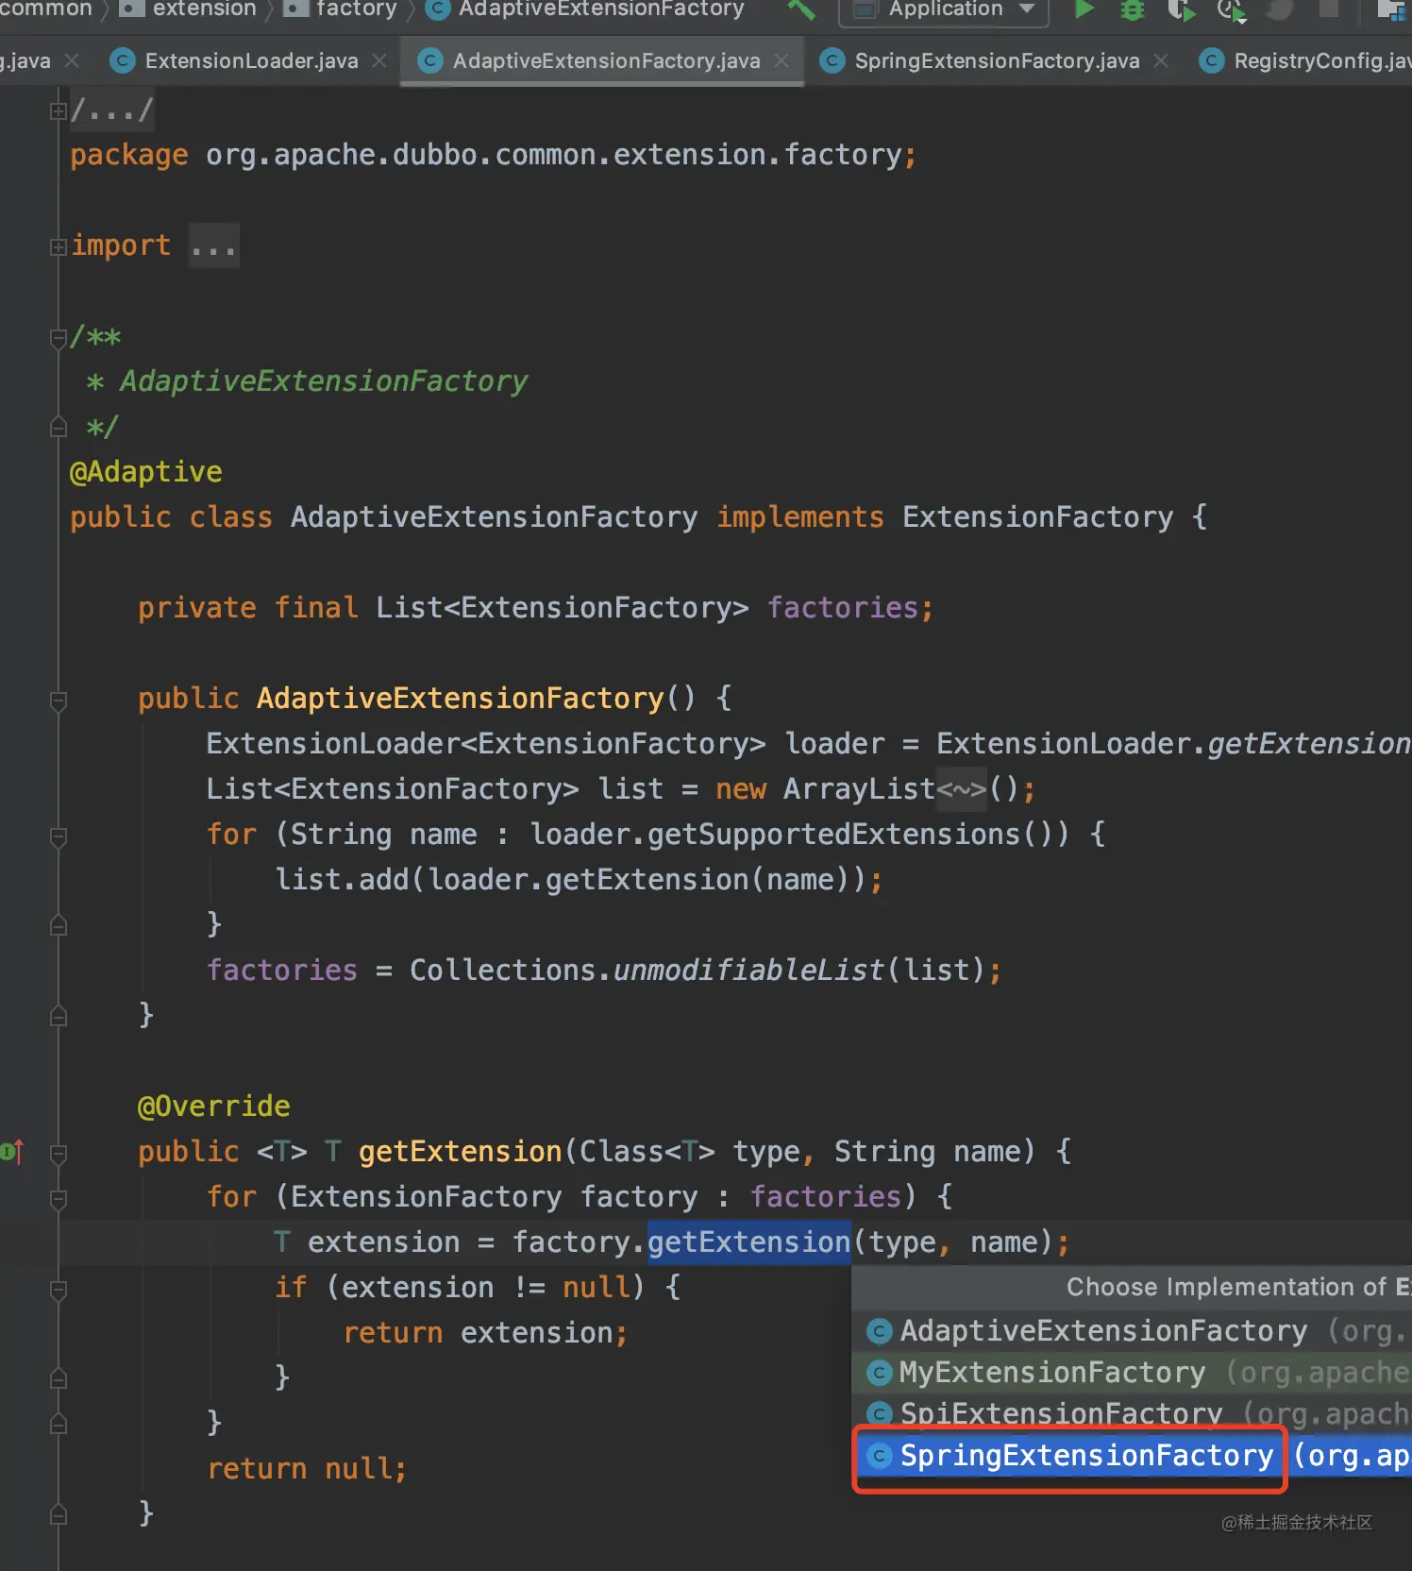Choose SpiExtensionFactory implementation in popup
This screenshot has height=1571, width=1412.
click(x=1132, y=1413)
